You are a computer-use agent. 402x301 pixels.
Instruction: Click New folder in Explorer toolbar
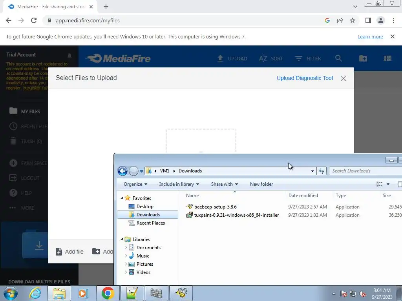point(261,184)
